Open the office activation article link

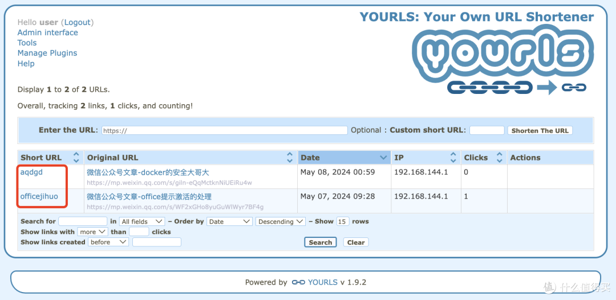point(149,197)
